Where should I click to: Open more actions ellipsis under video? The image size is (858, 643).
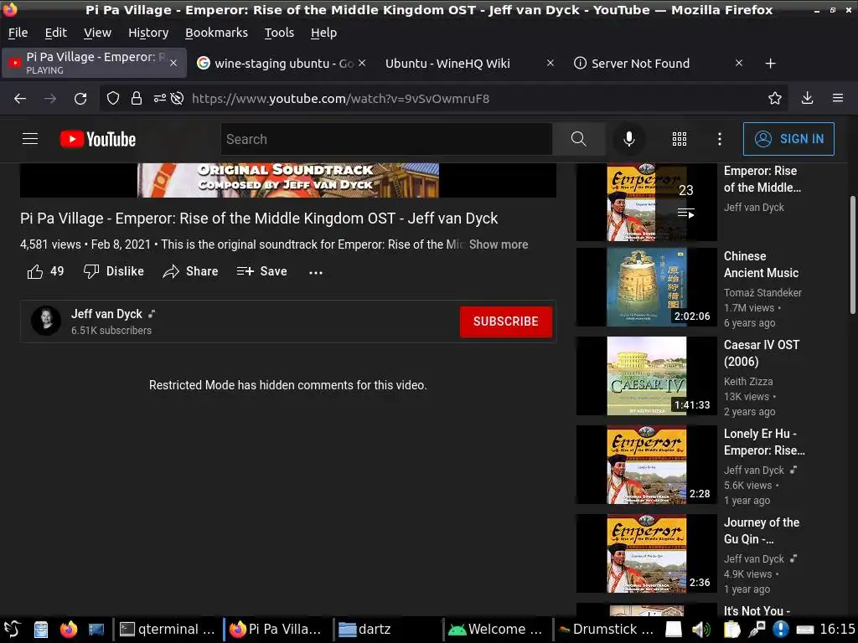316,272
